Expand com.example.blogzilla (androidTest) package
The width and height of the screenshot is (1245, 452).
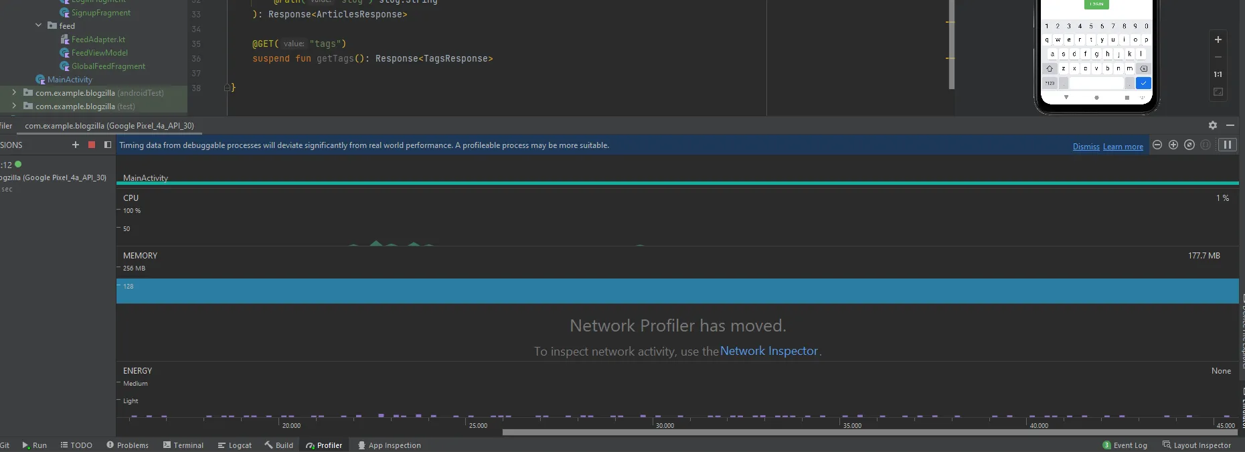14,92
